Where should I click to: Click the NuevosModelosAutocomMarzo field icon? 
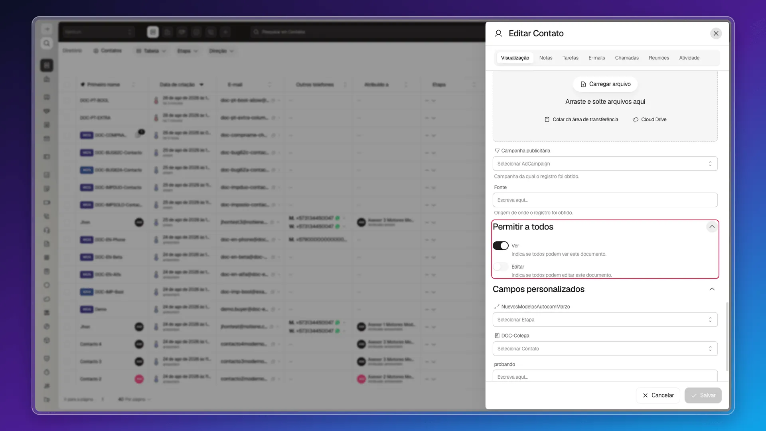tap(497, 307)
